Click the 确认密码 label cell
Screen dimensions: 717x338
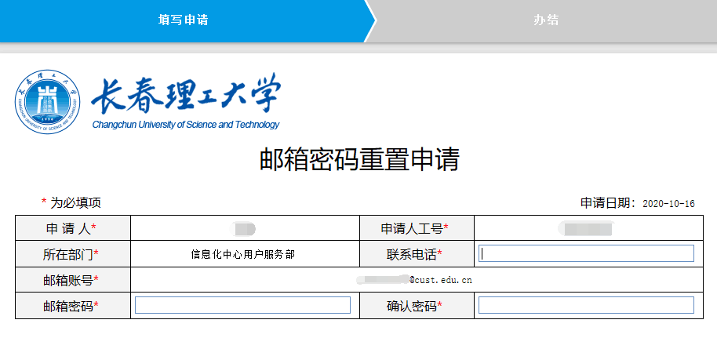point(417,306)
